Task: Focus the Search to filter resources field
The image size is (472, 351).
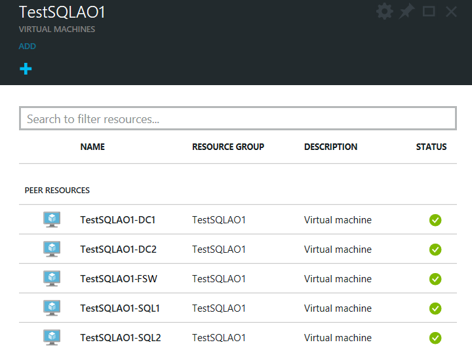Action: (x=237, y=119)
